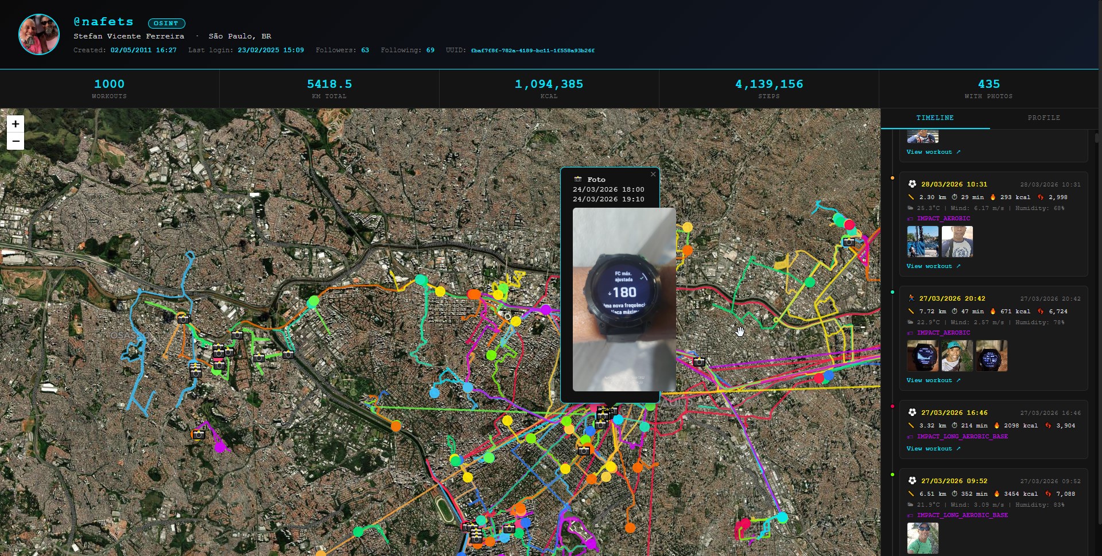Click the ruler icon beside 6.51 km
Screen dimensions: 1102x556
pos(911,493)
